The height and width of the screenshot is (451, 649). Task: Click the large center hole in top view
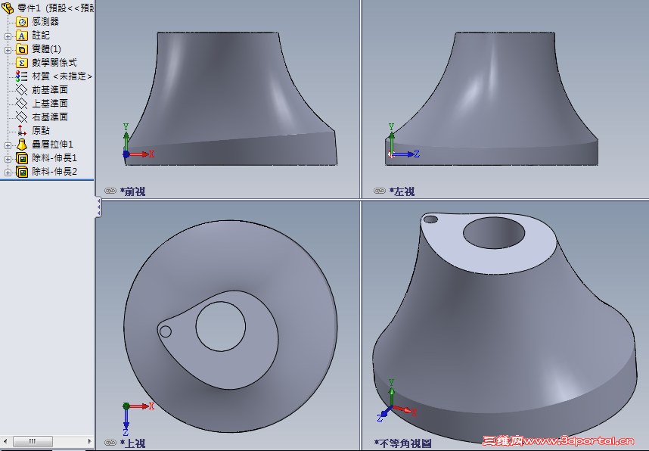(x=221, y=326)
